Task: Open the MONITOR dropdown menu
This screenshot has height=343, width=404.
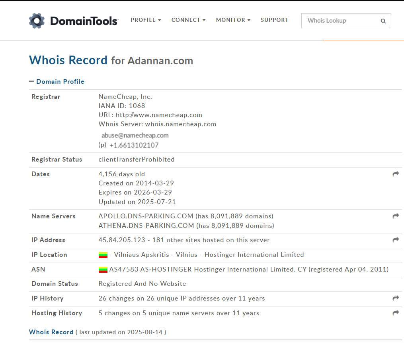Action: [x=233, y=20]
